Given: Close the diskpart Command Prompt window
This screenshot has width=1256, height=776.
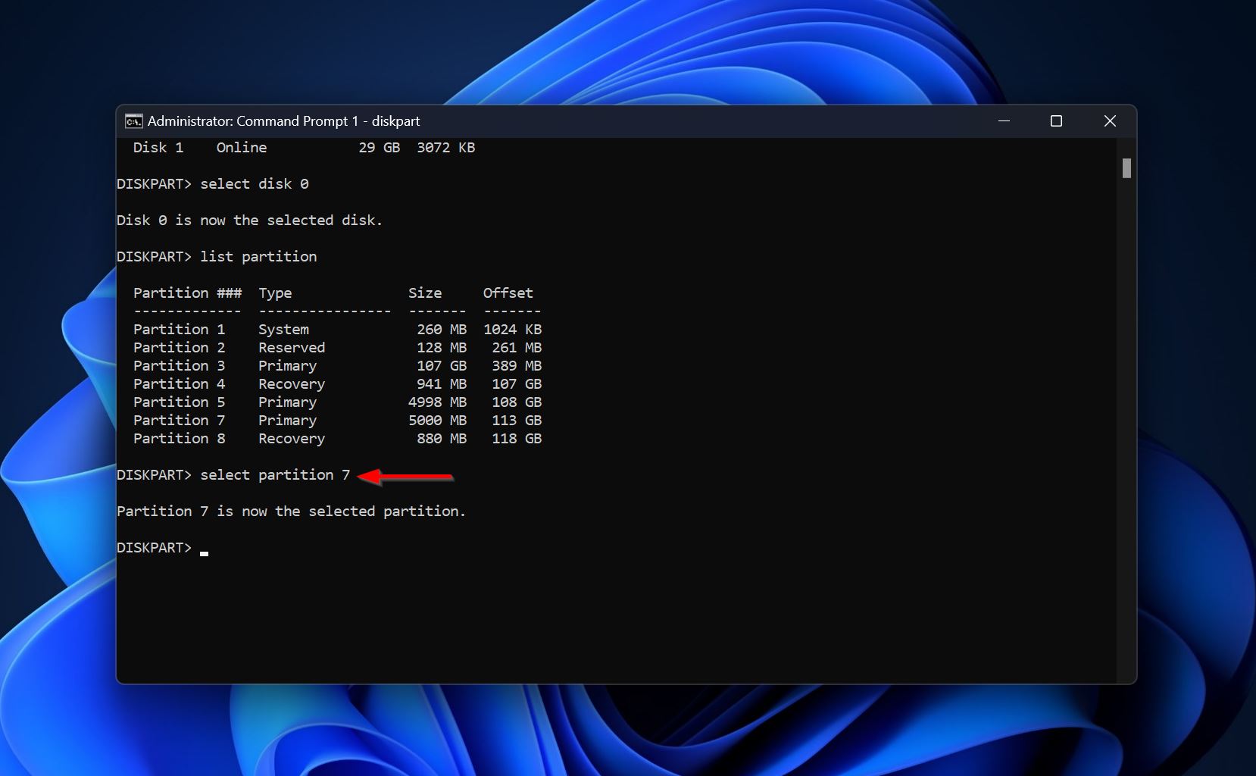Looking at the screenshot, I should [1110, 121].
